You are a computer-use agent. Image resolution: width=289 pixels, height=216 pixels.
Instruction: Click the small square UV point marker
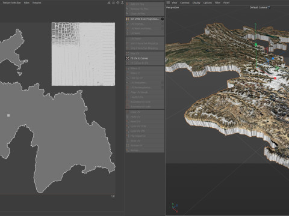click(8, 115)
